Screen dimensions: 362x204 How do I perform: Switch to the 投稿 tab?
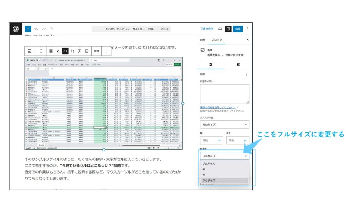tap(203, 40)
